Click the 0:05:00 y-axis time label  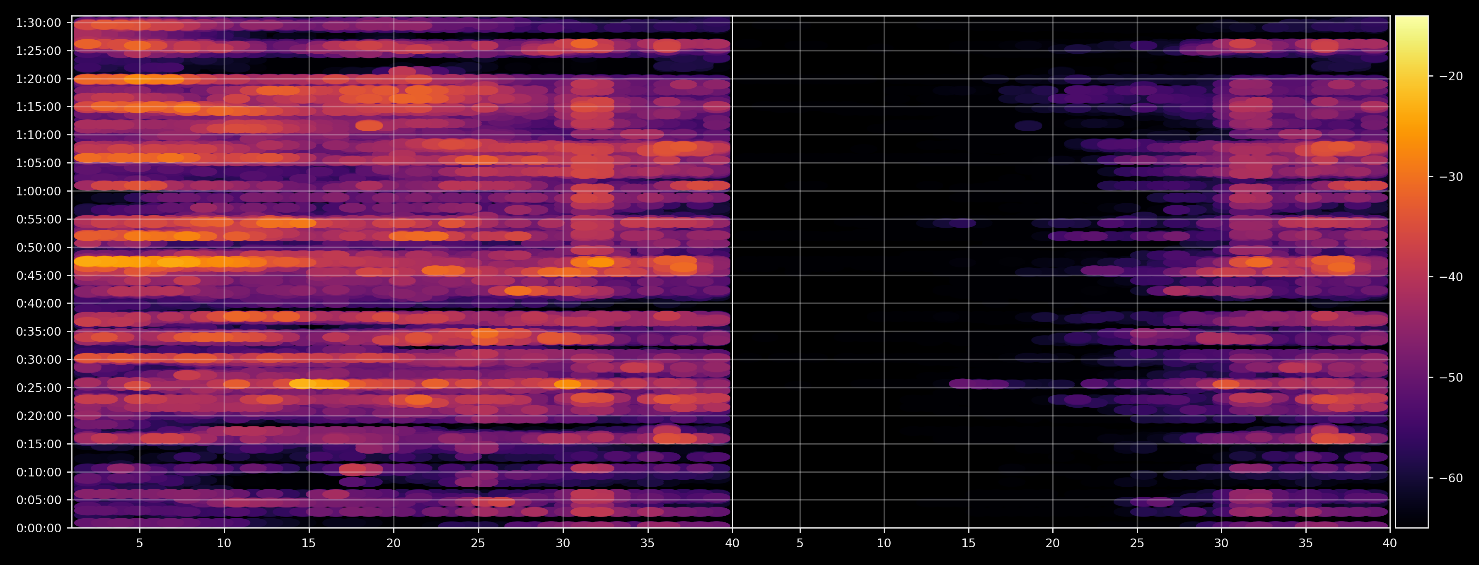[39, 500]
